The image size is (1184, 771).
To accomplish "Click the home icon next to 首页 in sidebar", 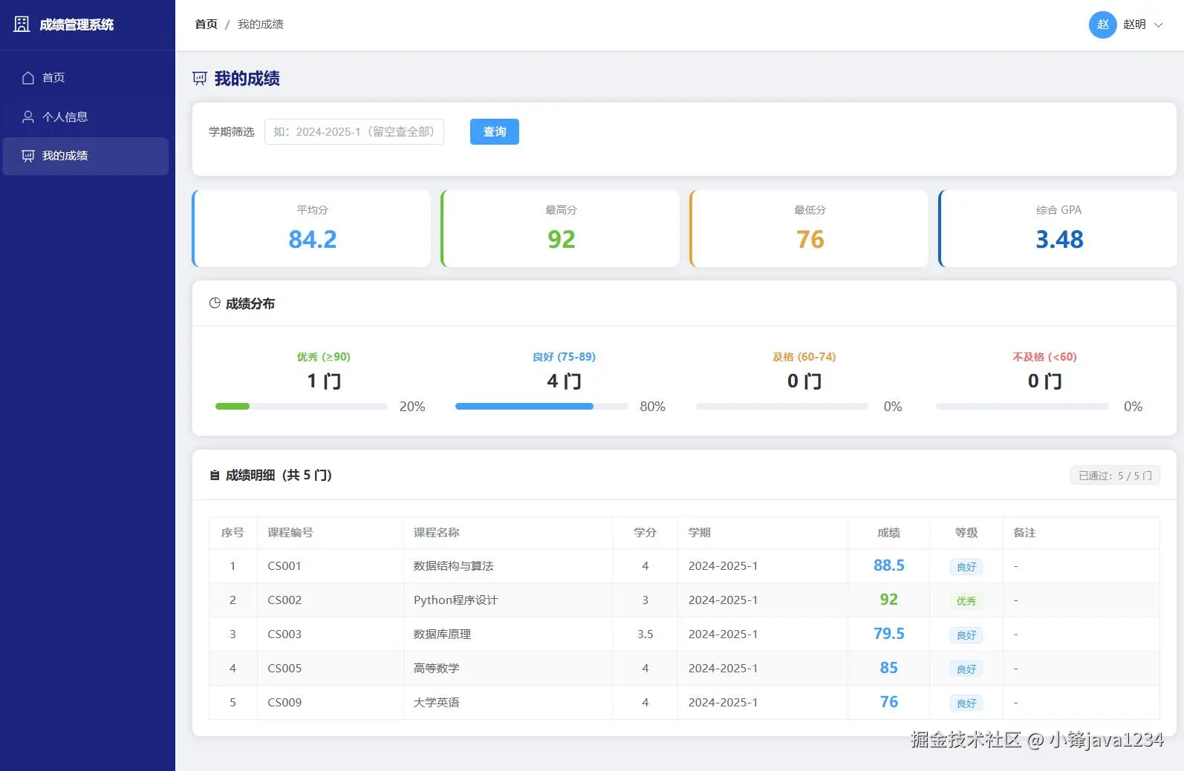I will (28, 78).
